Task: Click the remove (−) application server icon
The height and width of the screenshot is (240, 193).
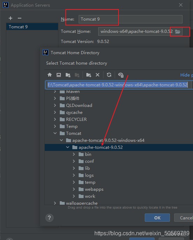Action: (20, 18)
